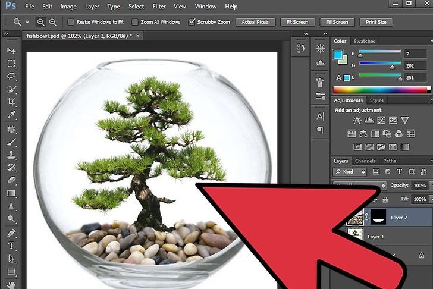Pick the Crop tool
This screenshot has height=289, width=433.
11,102
